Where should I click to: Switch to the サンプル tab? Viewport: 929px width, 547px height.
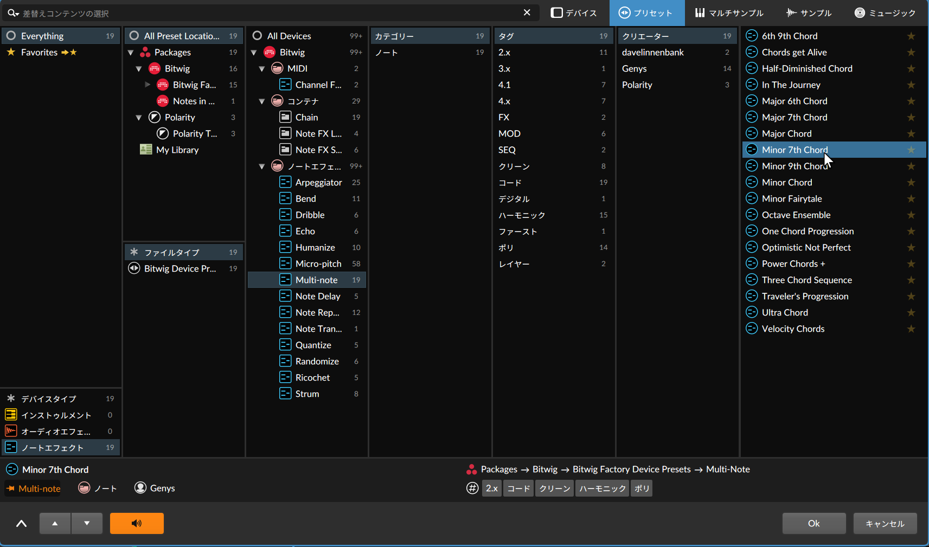coord(809,13)
